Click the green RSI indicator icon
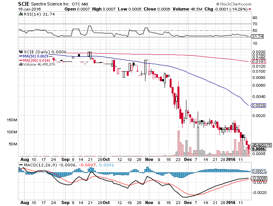Screen dimensions: 273x206 21,14
